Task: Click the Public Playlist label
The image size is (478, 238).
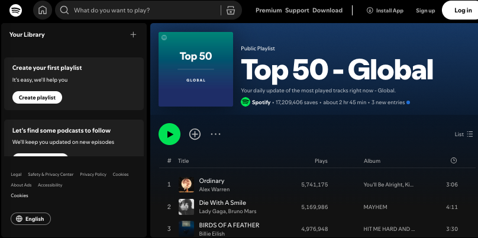Action: (x=258, y=48)
